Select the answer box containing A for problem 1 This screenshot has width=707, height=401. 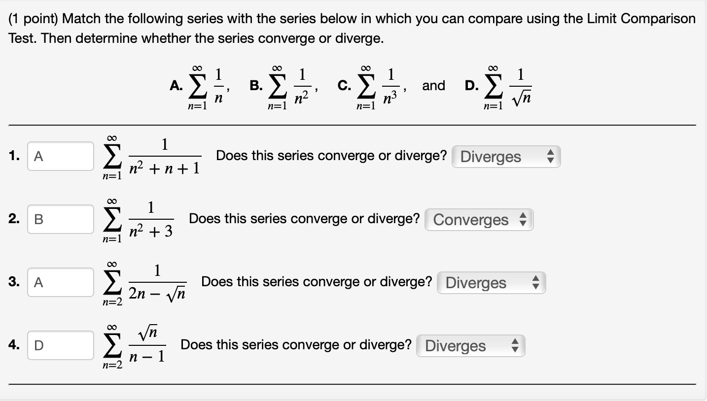[60, 156]
